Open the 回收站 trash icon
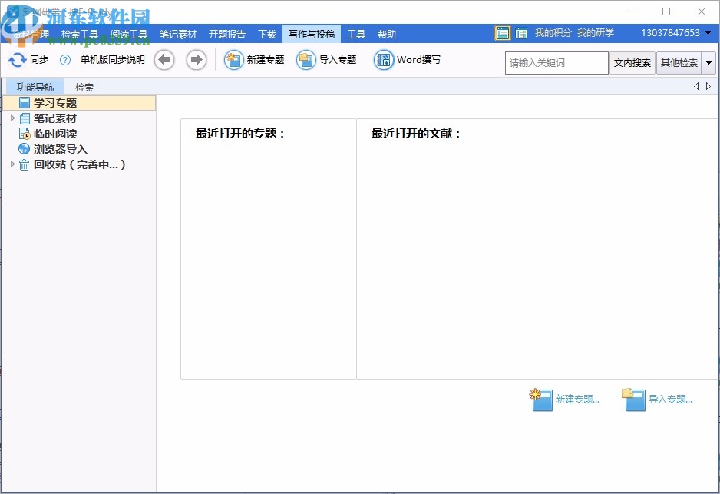Image resolution: width=720 pixels, height=494 pixels. [23, 164]
